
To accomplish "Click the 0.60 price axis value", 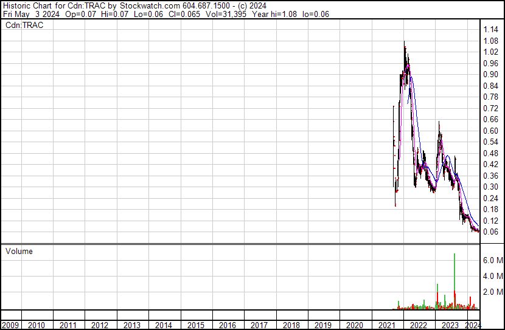I will tap(491, 131).
